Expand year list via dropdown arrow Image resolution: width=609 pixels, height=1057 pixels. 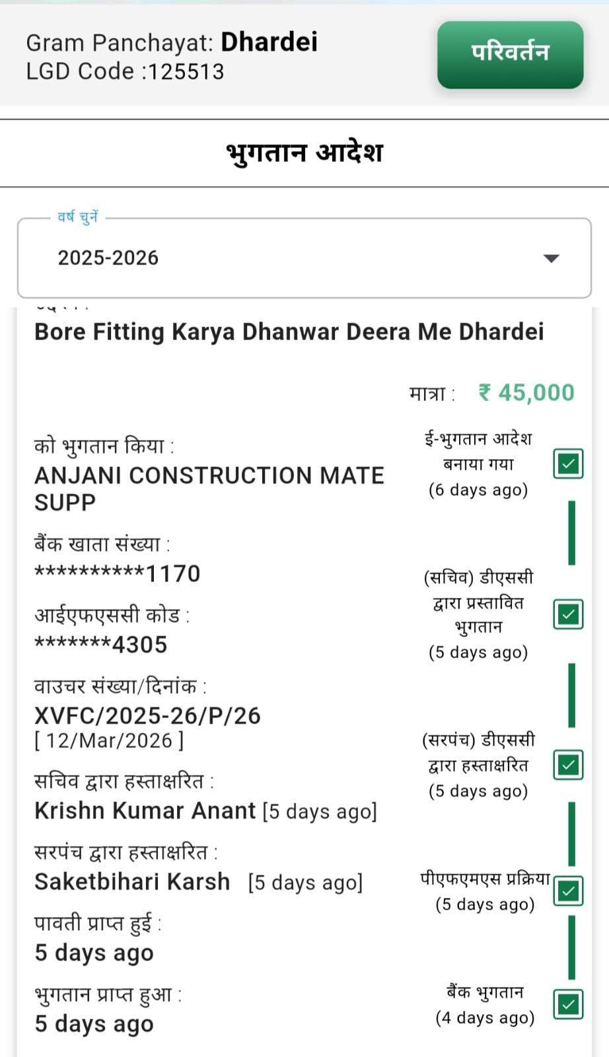click(551, 258)
